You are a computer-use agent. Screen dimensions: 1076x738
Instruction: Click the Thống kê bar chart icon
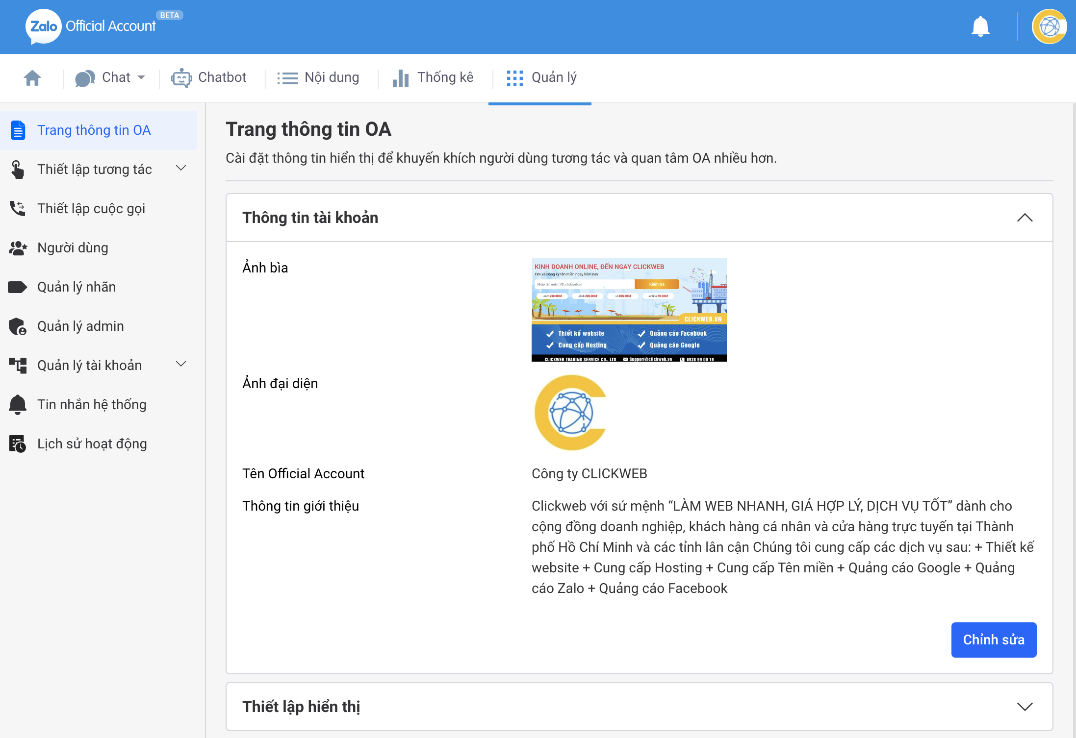(401, 78)
